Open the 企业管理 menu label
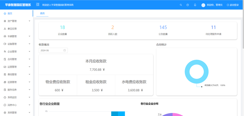Screen dimensions: 244x116 pyautogui.click(x=12, y=52)
